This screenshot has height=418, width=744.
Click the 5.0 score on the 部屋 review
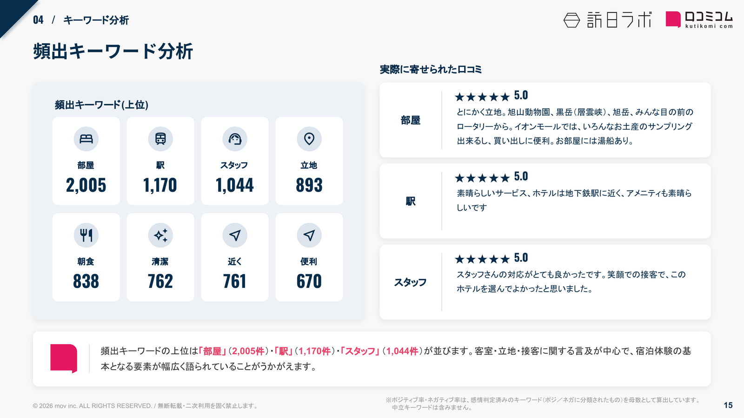[x=521, y=96]
